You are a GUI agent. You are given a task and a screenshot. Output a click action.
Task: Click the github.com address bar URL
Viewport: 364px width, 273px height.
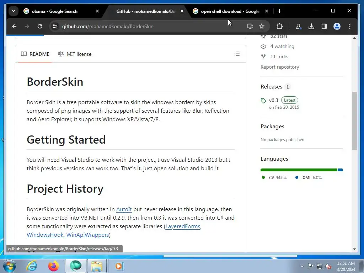point(108,26)
